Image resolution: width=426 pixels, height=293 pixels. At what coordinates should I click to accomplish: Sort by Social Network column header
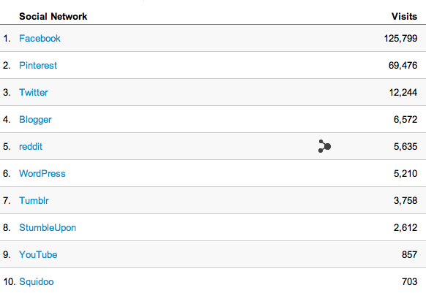pos(53,16)
